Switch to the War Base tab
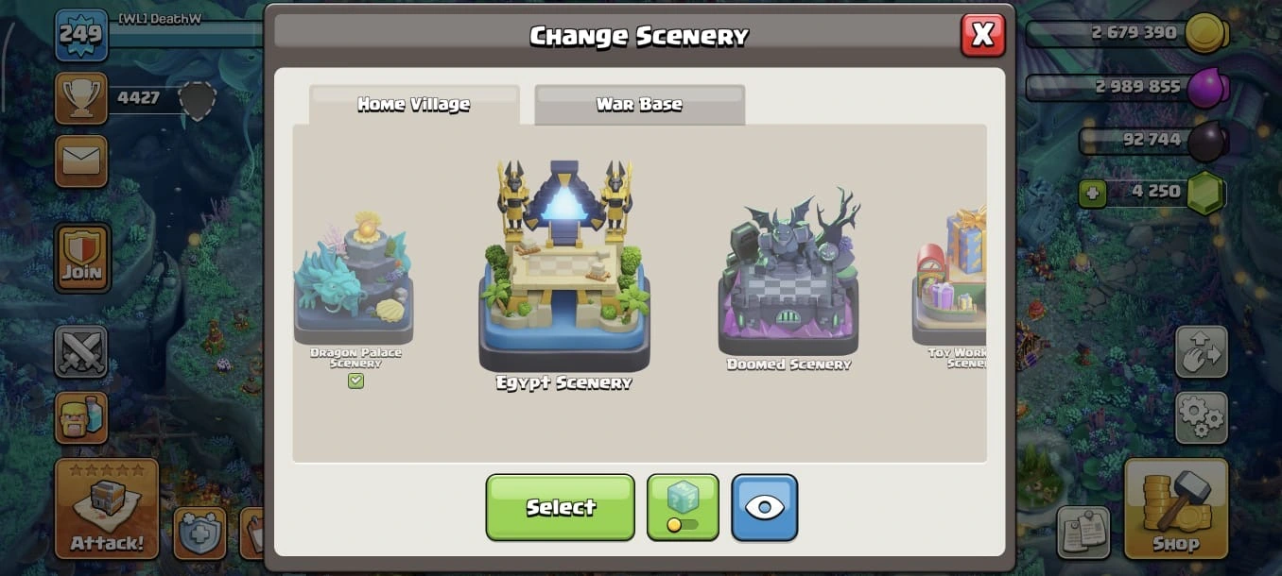 click(x=639, y=104)
